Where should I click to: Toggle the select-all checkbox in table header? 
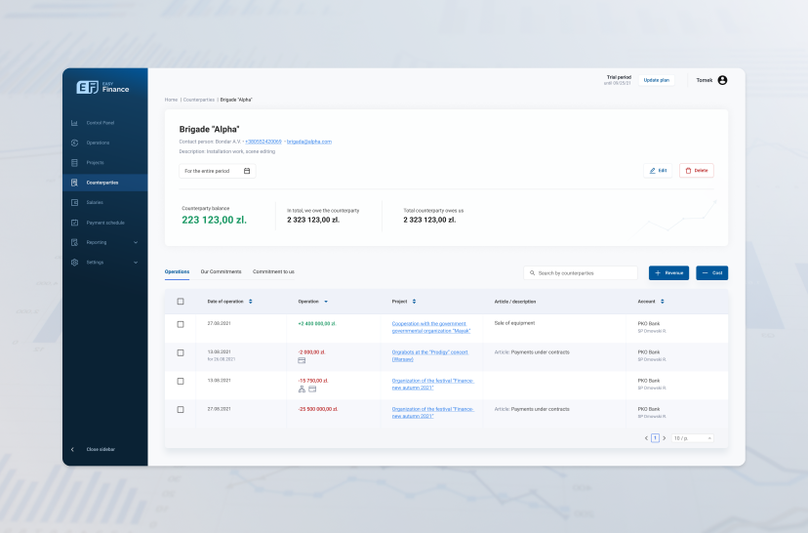pyautogui.click(x=181, y=302)
